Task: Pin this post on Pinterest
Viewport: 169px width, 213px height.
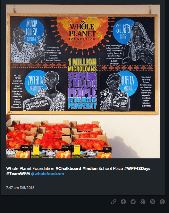Action: tap(152, 202)
